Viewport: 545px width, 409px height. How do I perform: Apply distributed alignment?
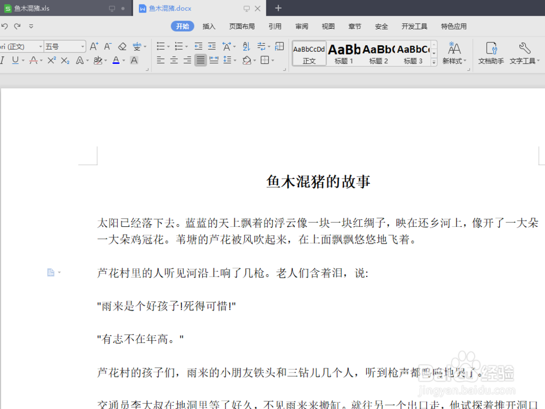[x=214, y=60]
